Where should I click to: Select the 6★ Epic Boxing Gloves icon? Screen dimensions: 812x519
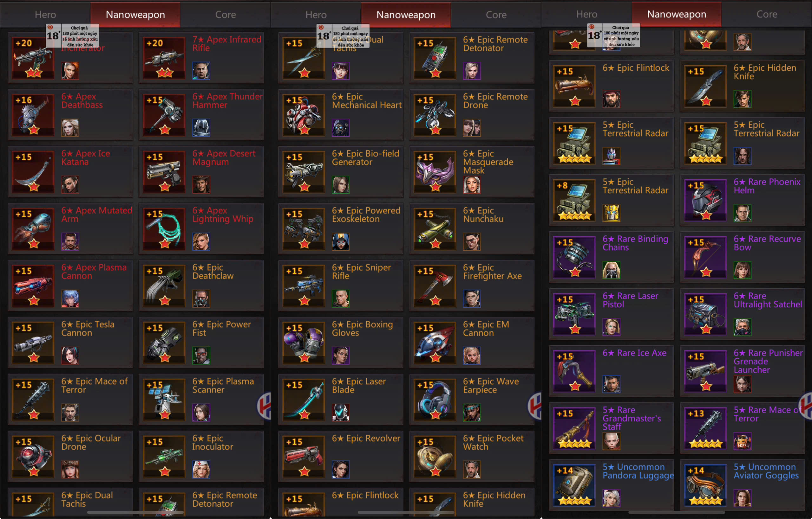[304, 343]
